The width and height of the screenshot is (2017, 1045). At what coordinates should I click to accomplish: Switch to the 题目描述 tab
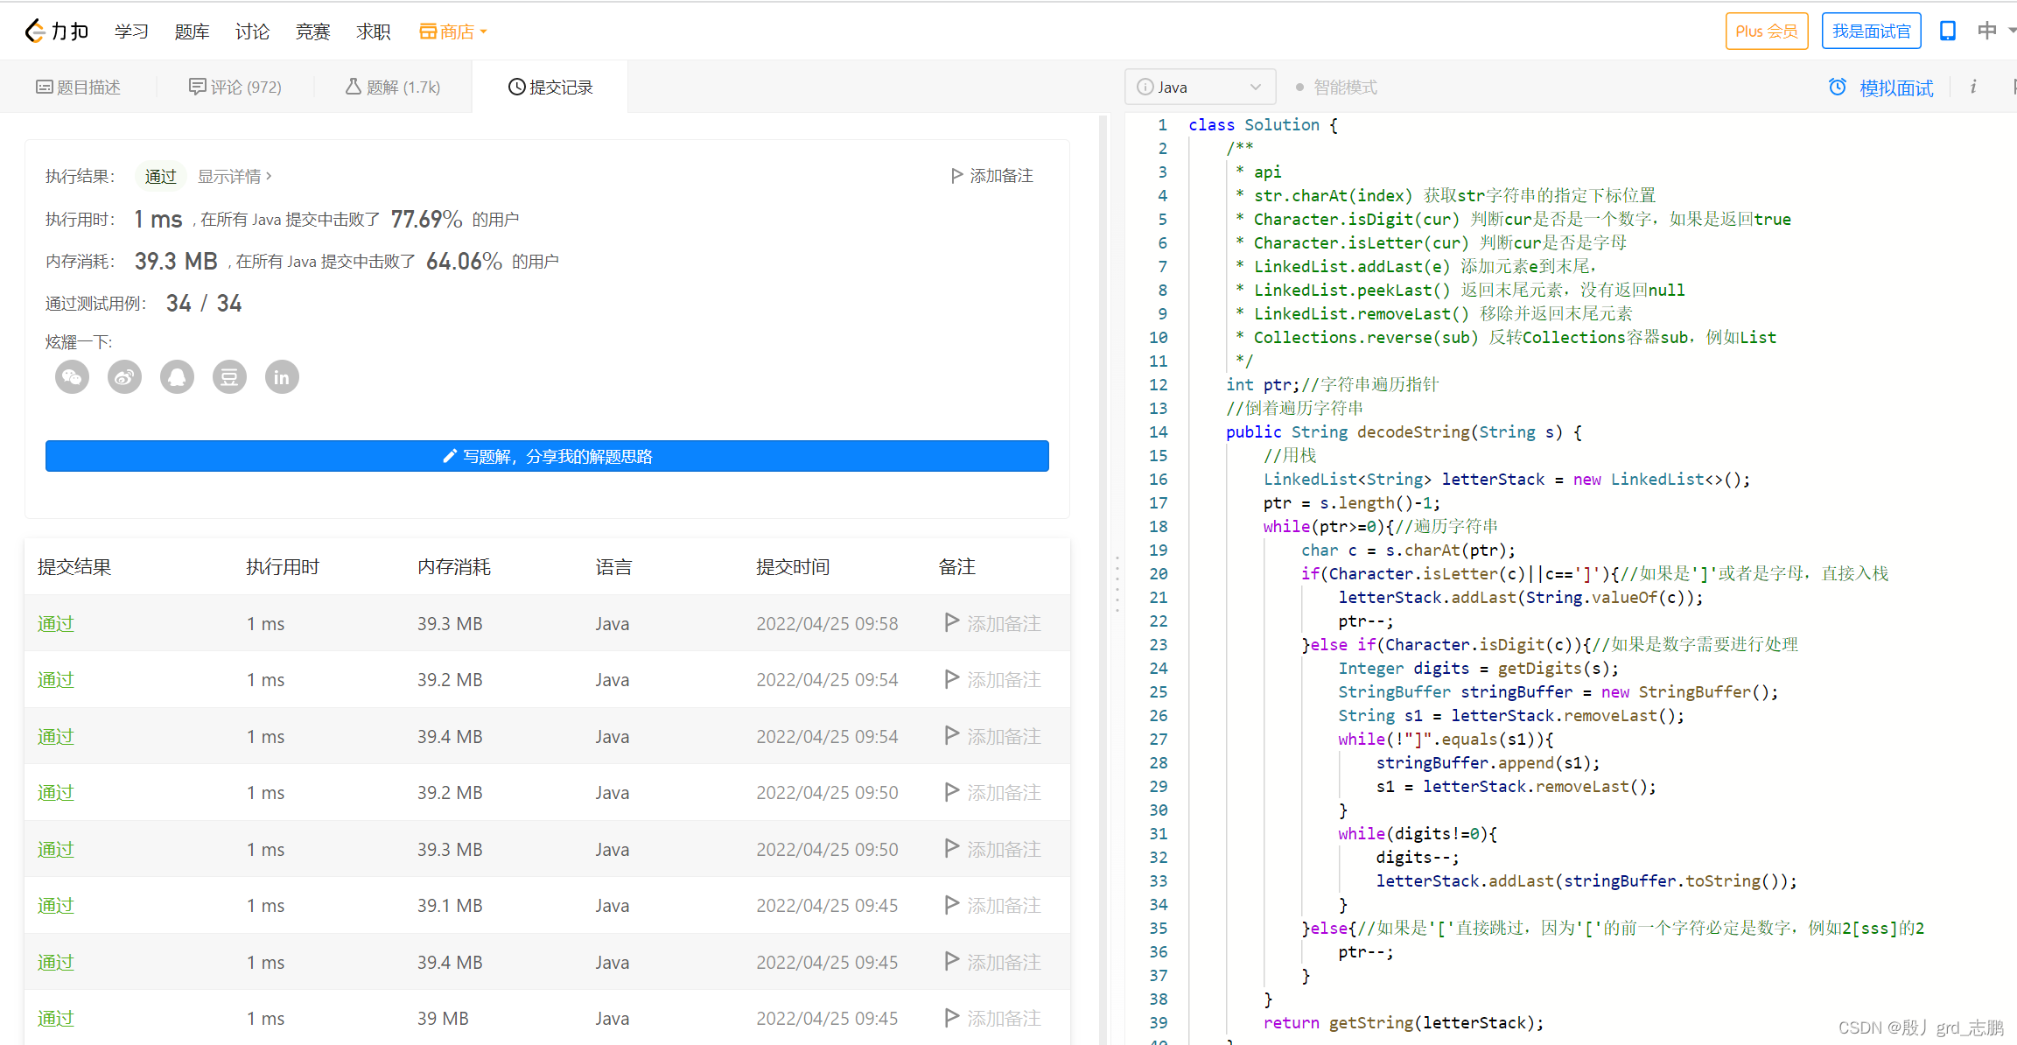(79, 88)
